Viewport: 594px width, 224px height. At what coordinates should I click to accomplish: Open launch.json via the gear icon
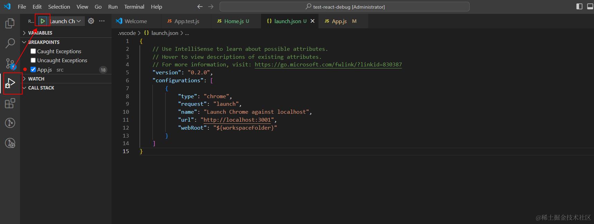91,21
